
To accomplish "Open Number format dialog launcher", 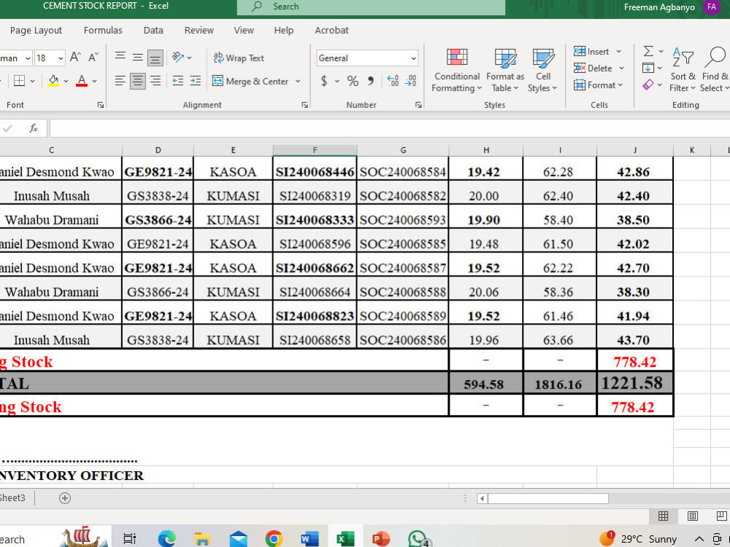I will [x=418, y=105].
